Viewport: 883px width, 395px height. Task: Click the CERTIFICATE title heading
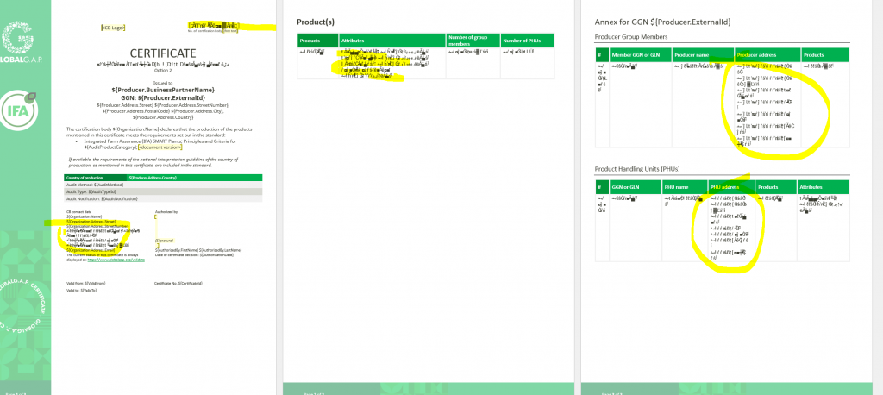click(163, 54)
